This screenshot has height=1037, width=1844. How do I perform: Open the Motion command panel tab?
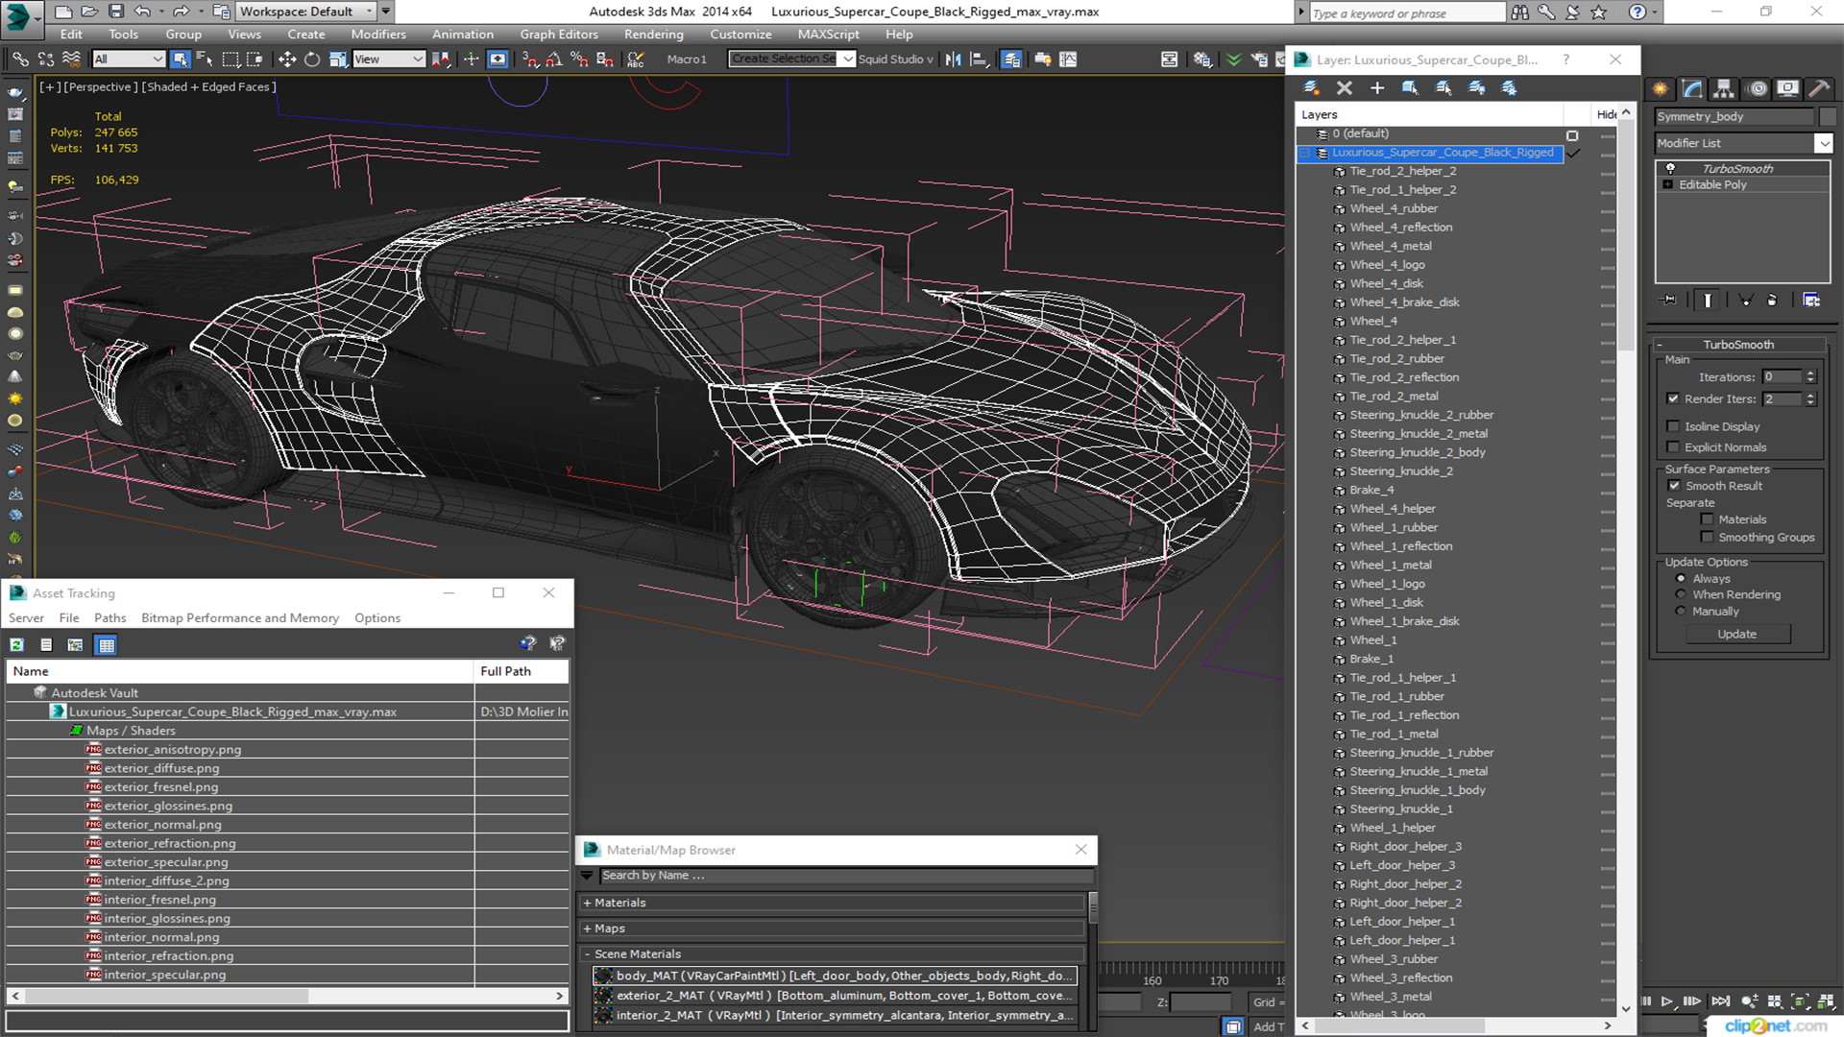1758,88
